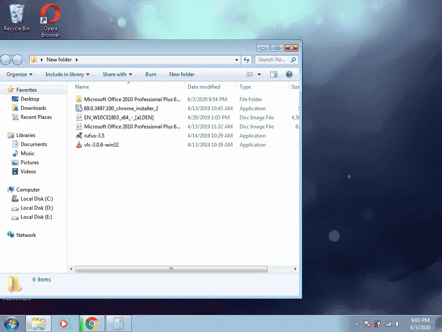Click the horizontal scrollbar thumb

[171, 269]
